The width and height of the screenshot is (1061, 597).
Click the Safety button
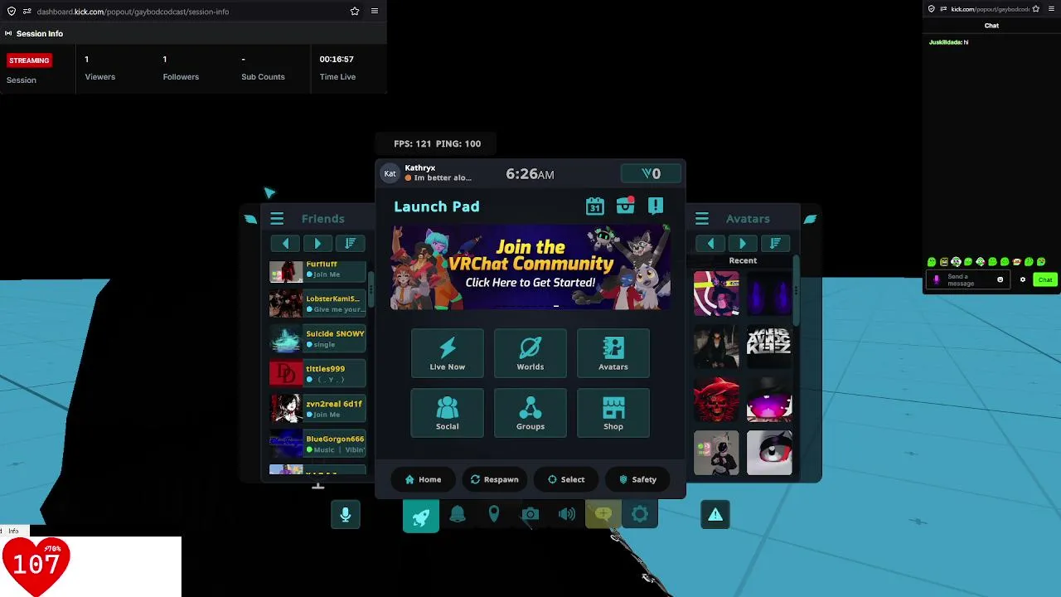point(637,479)
